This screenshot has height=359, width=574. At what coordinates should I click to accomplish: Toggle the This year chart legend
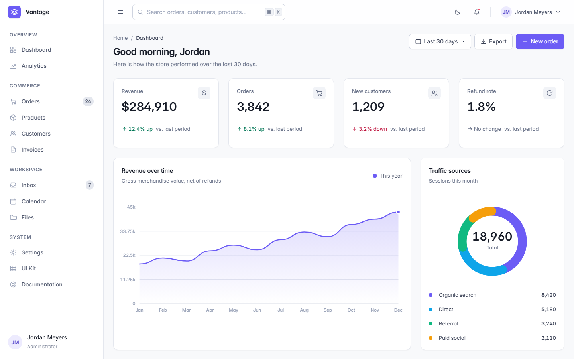coord(388,176)
